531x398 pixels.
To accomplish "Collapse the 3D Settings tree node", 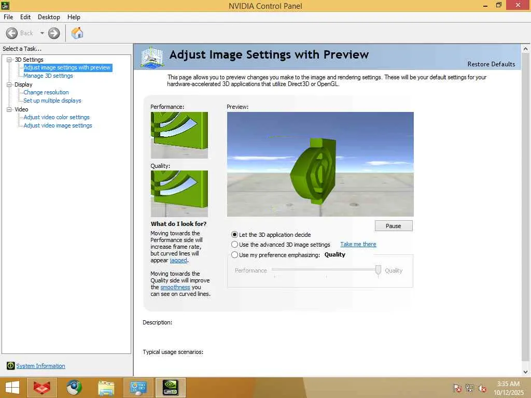I will [9, 60].
